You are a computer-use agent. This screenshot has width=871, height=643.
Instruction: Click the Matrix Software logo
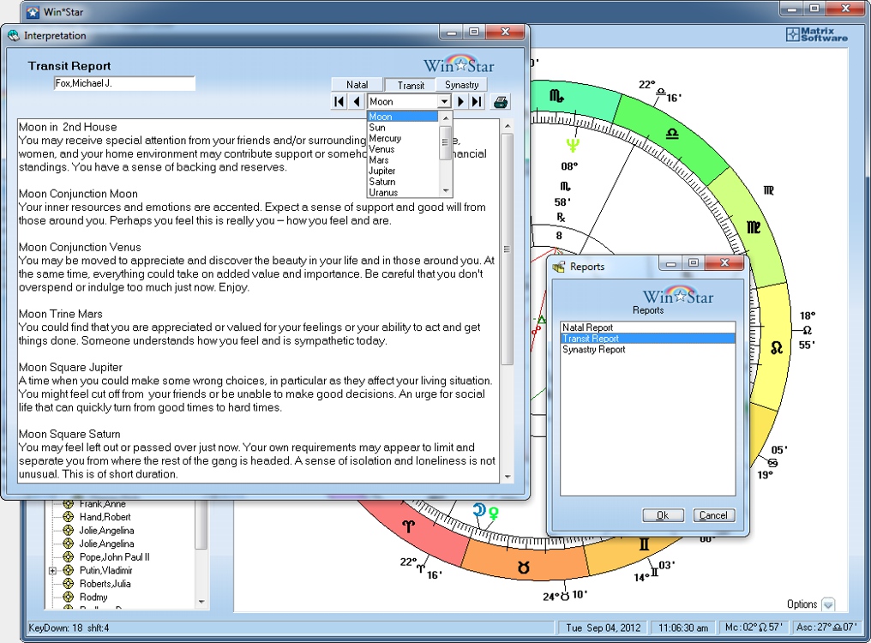(816, 34)
